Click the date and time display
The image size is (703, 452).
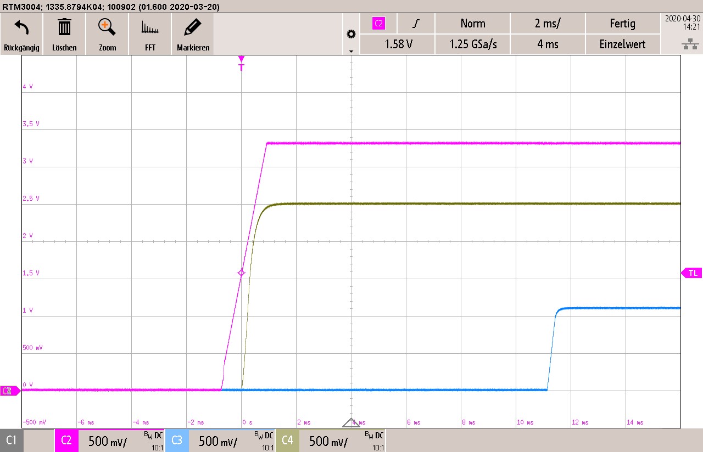682,22
